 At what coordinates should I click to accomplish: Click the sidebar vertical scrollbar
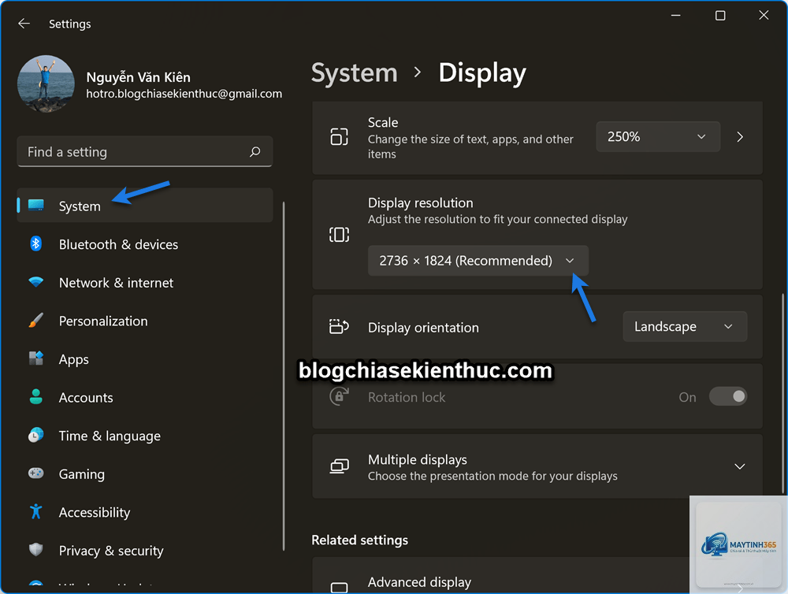pyautogui.click(x=284, y=376)
